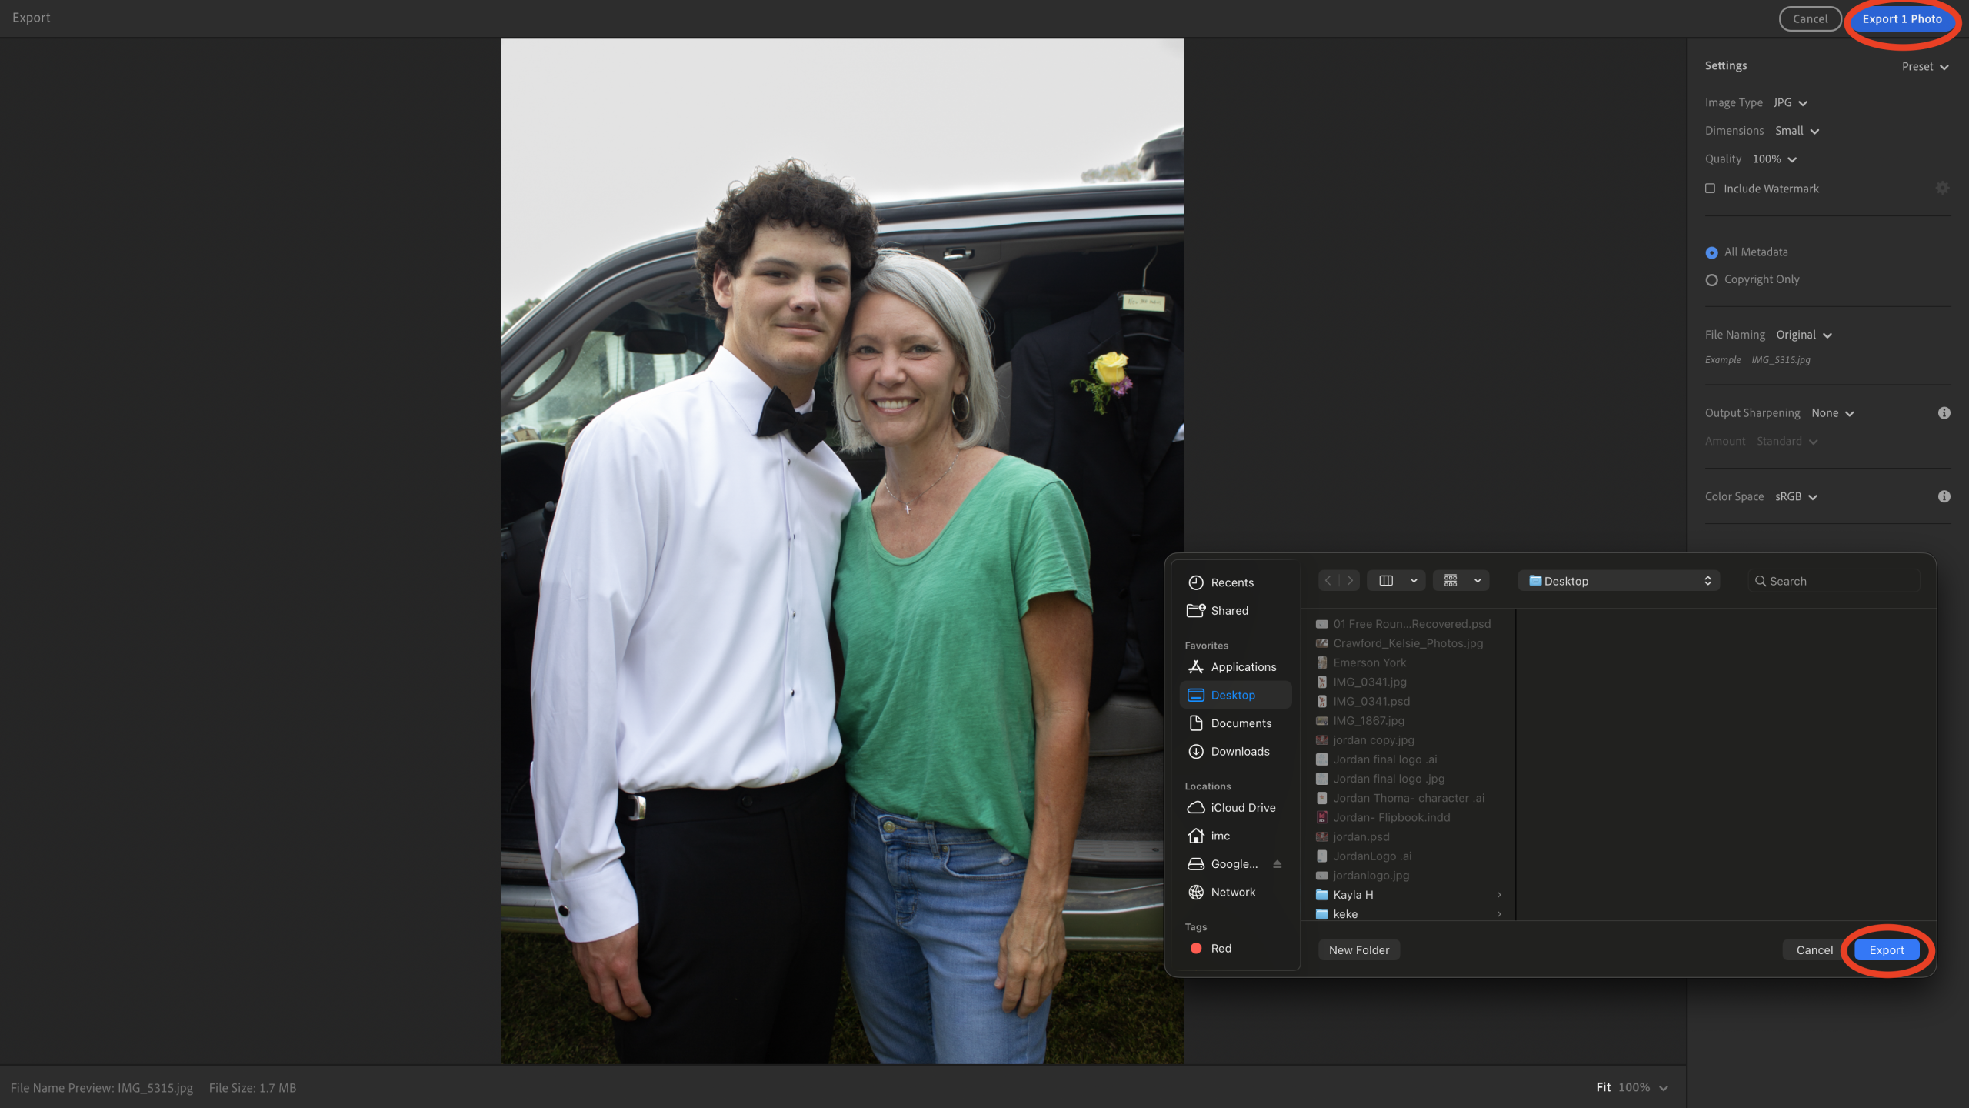Choose Copyright Only metadata option
The image size is (1969, 1108).
pos(1711,280)
